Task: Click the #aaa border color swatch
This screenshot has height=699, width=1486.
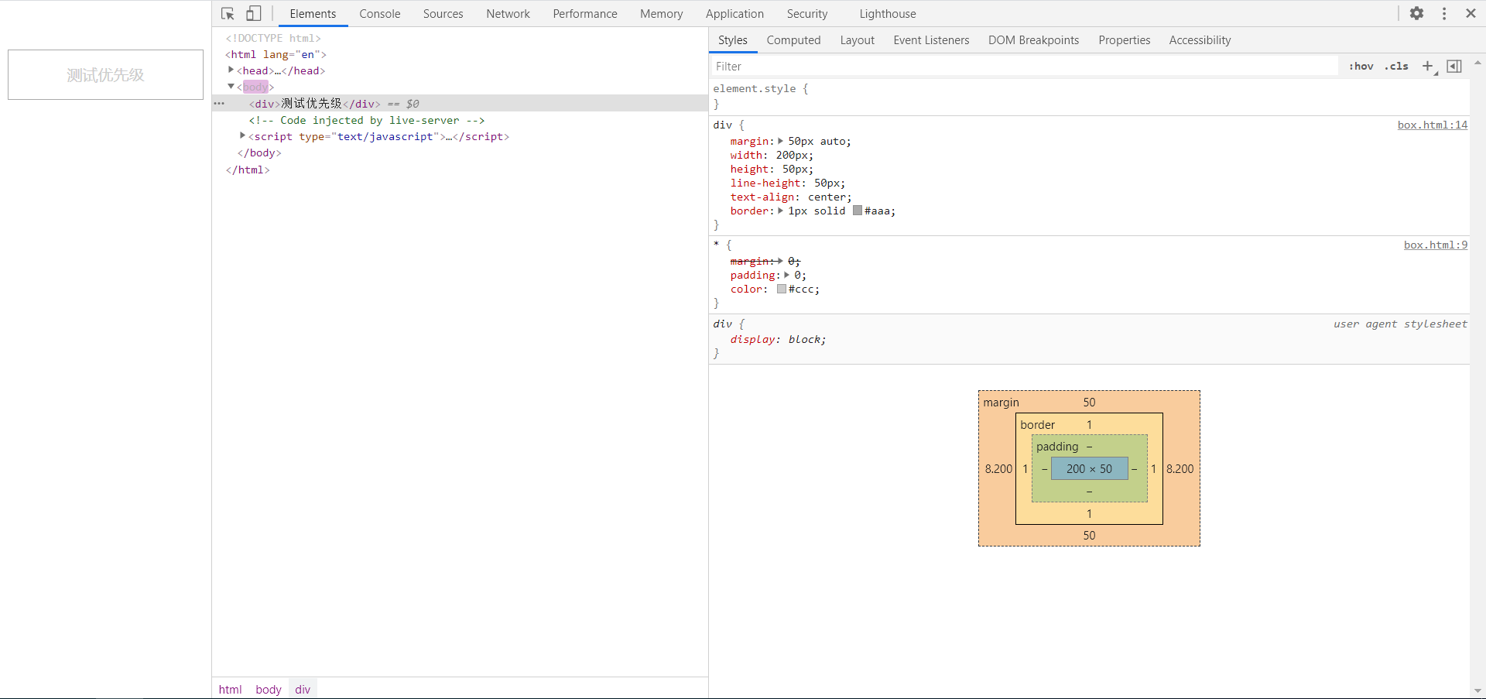Action: pyautogui.click(x=856, y=211)
